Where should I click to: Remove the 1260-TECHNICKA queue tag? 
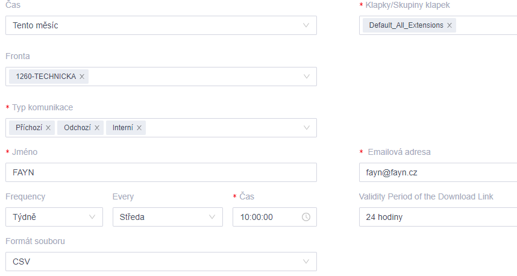click(82, 77)
